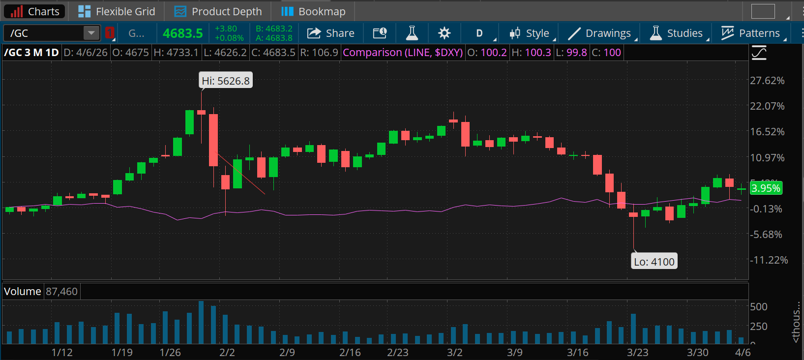
Task: Switch to the Flexible Grid tab
Action: pyautogui.click(x=117, y=11)
